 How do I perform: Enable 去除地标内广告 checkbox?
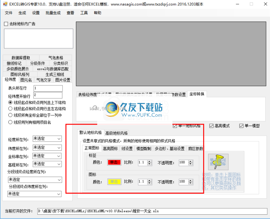pos(6,24)
